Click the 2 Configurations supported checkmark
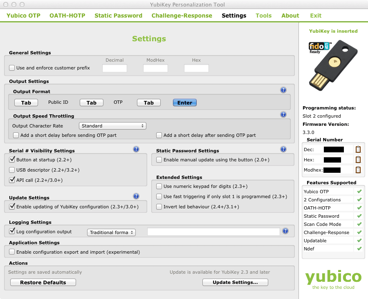The image size is (368, 299). coord(359,200)
